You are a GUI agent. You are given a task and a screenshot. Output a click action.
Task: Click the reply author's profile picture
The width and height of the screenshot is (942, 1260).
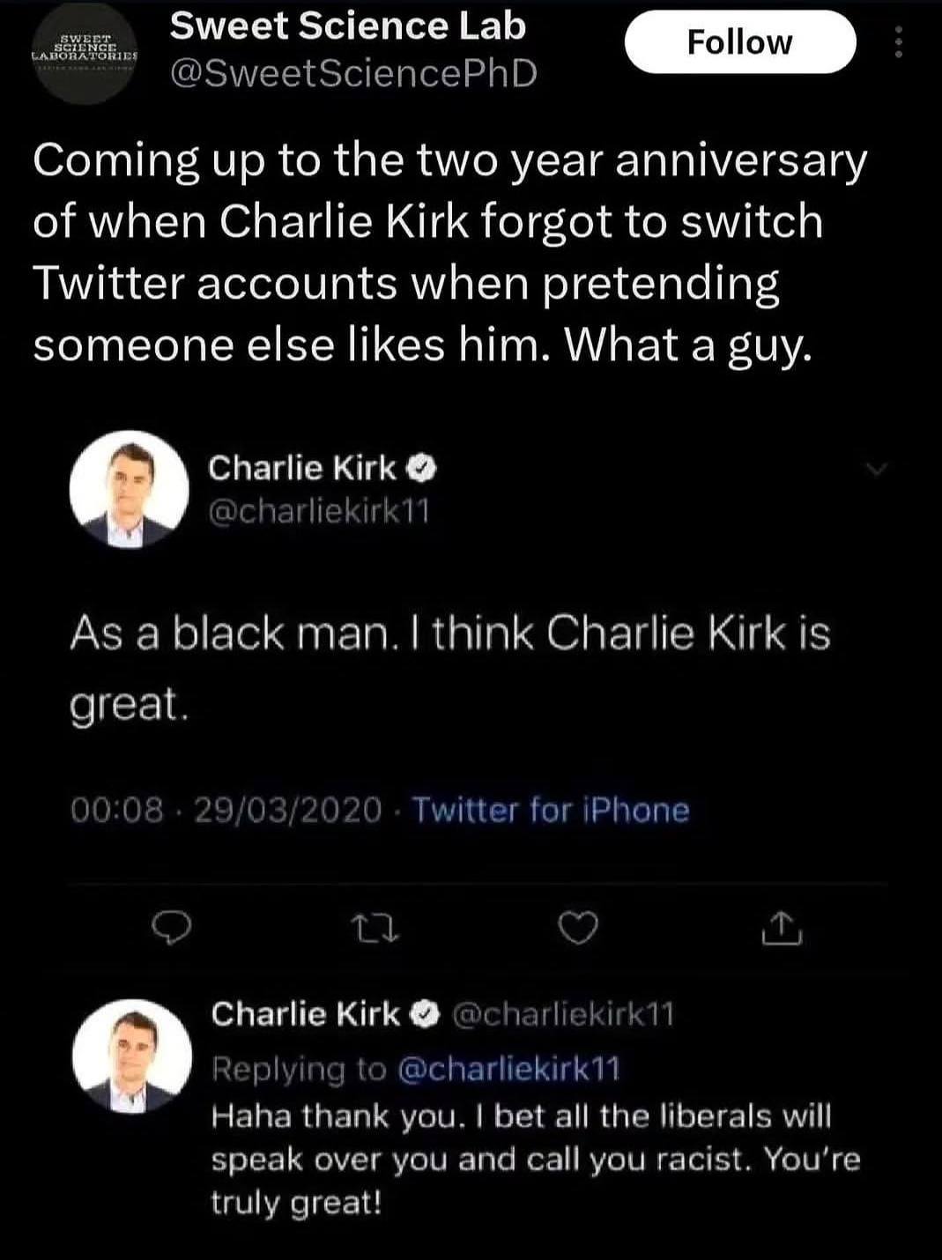pyautogui.click(x=132, y=1057)
